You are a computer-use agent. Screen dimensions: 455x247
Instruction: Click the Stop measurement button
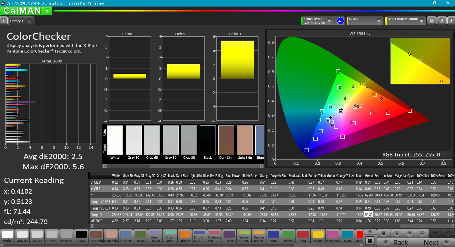384,234
